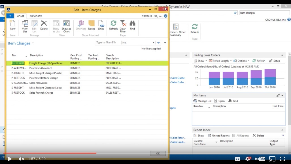
Task: Open YouTube settings gear
Action: (x=248, y=159)
